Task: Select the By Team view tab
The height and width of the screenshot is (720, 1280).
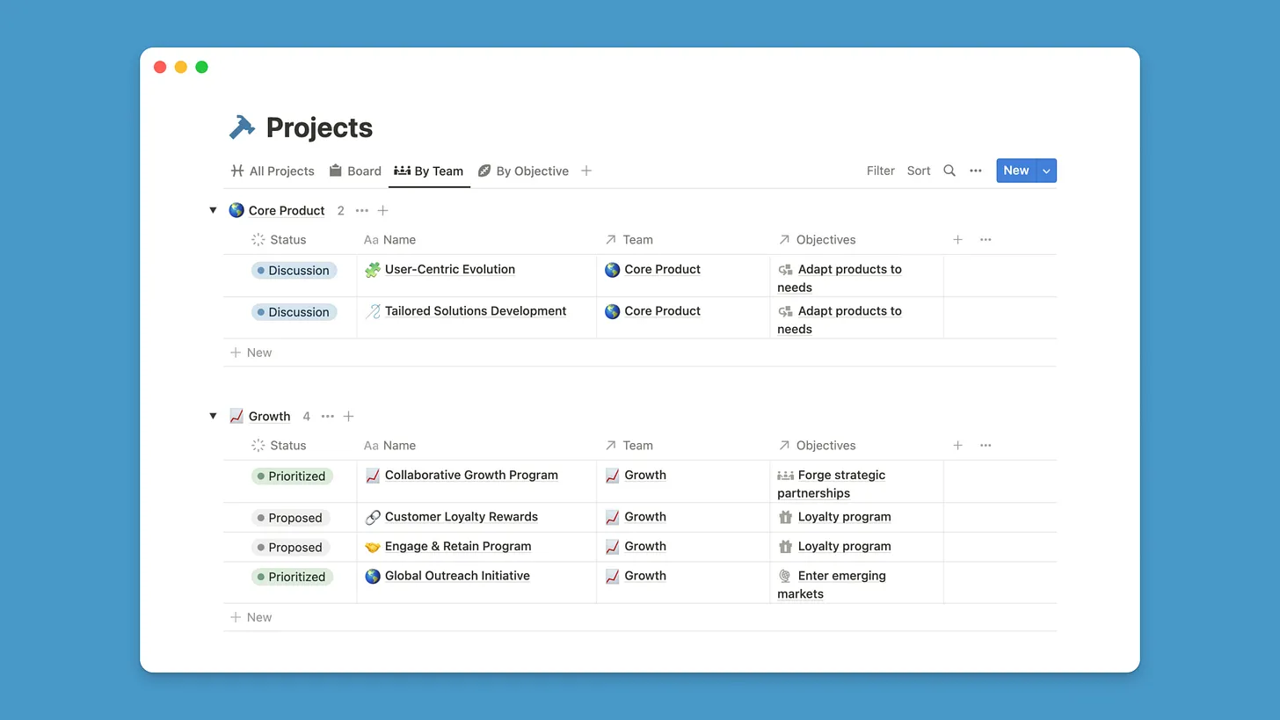Action: click(429, 171)
